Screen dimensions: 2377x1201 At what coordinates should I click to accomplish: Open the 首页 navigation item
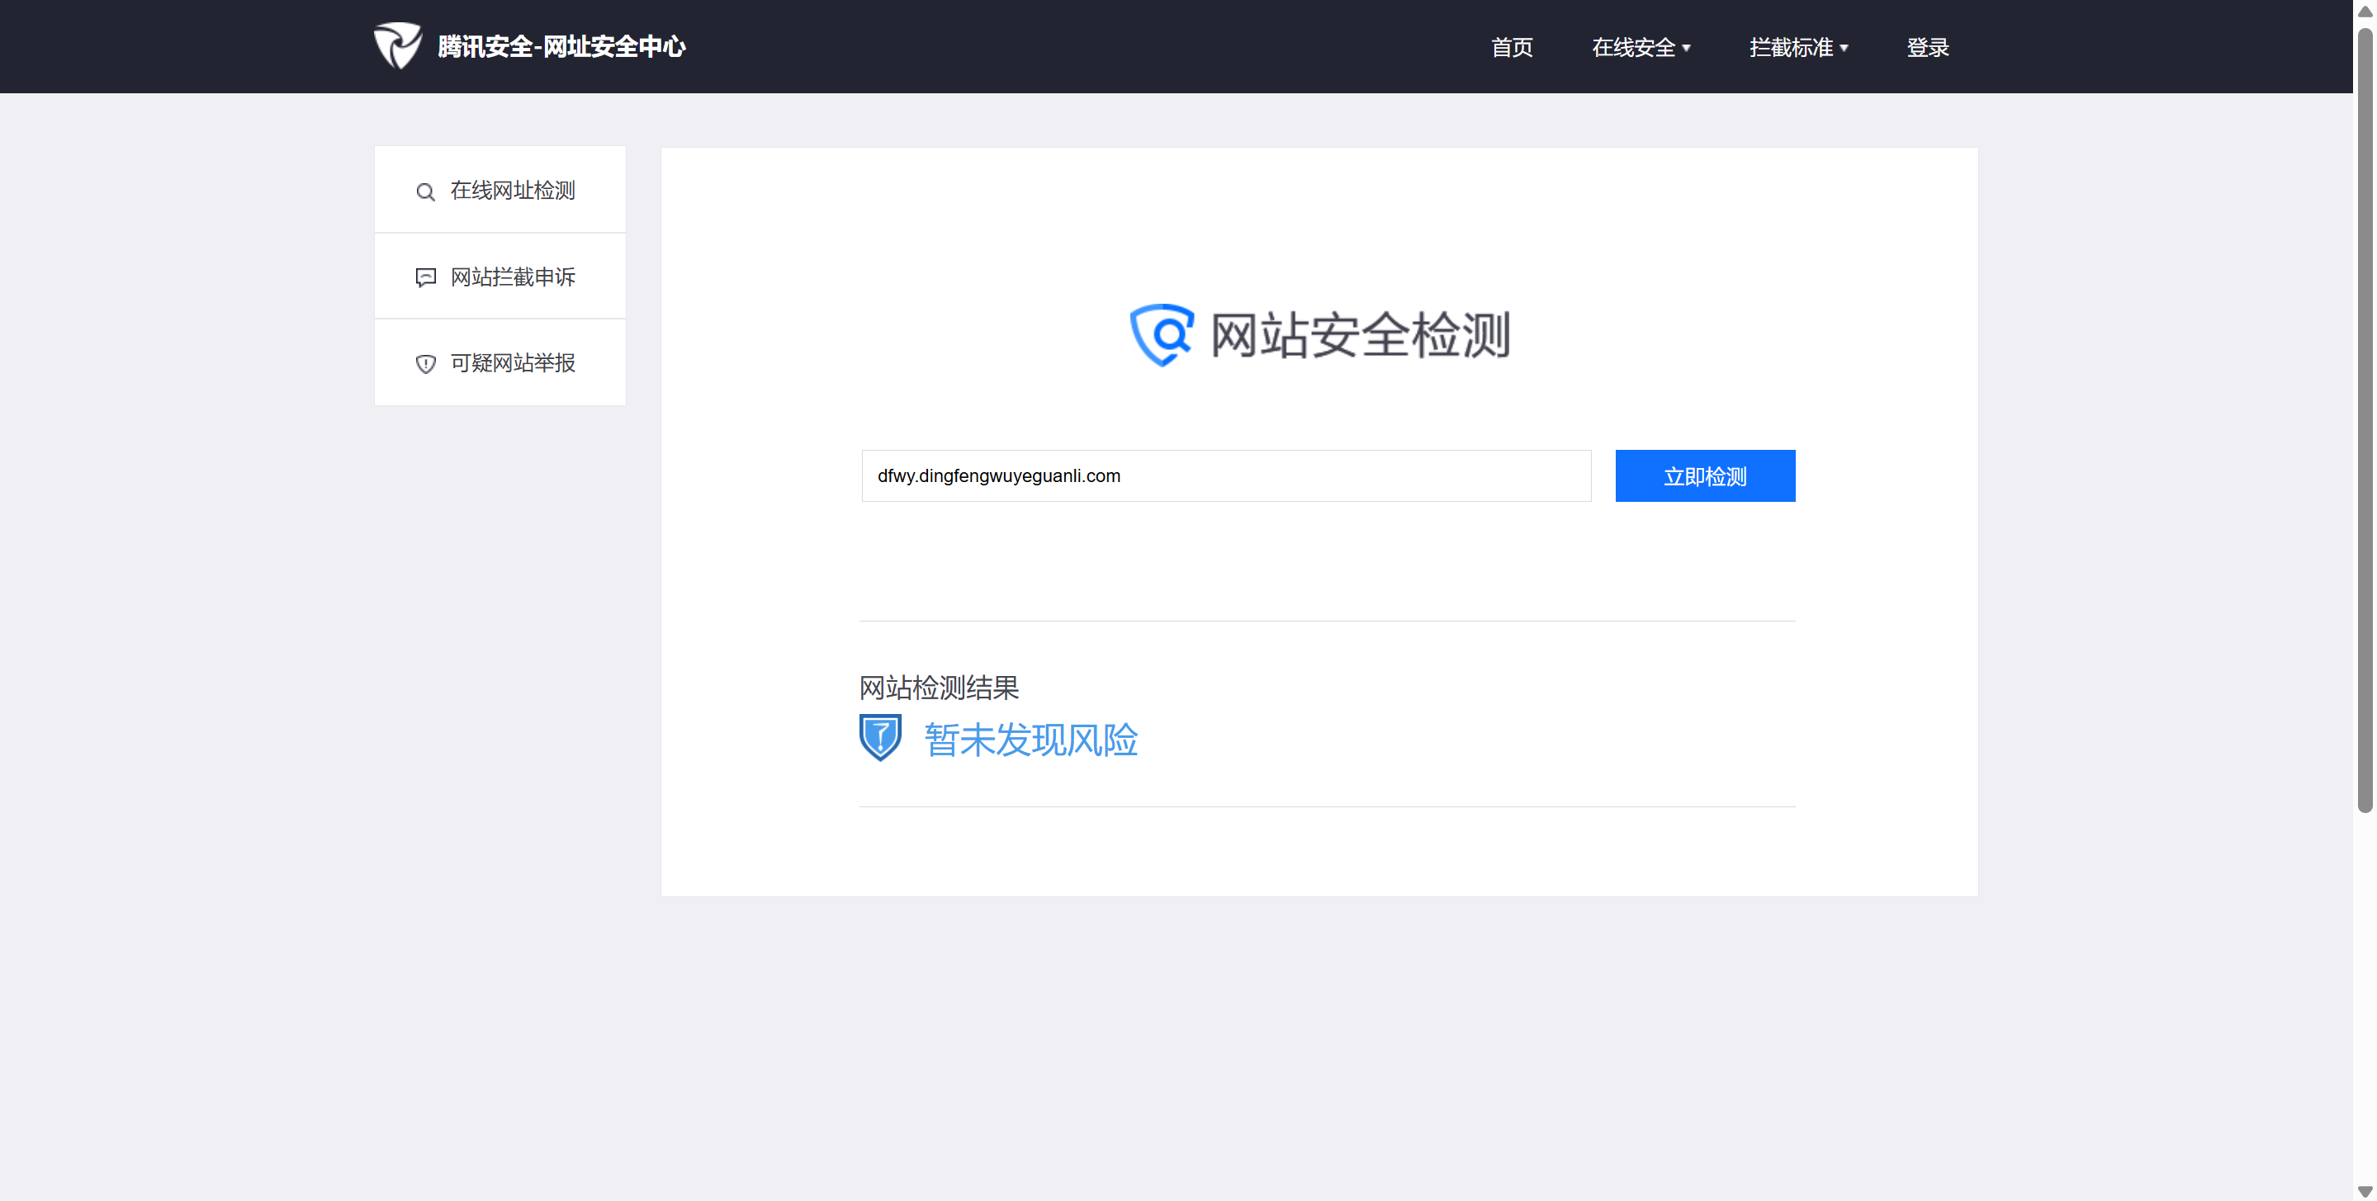tap(1512, 47)
